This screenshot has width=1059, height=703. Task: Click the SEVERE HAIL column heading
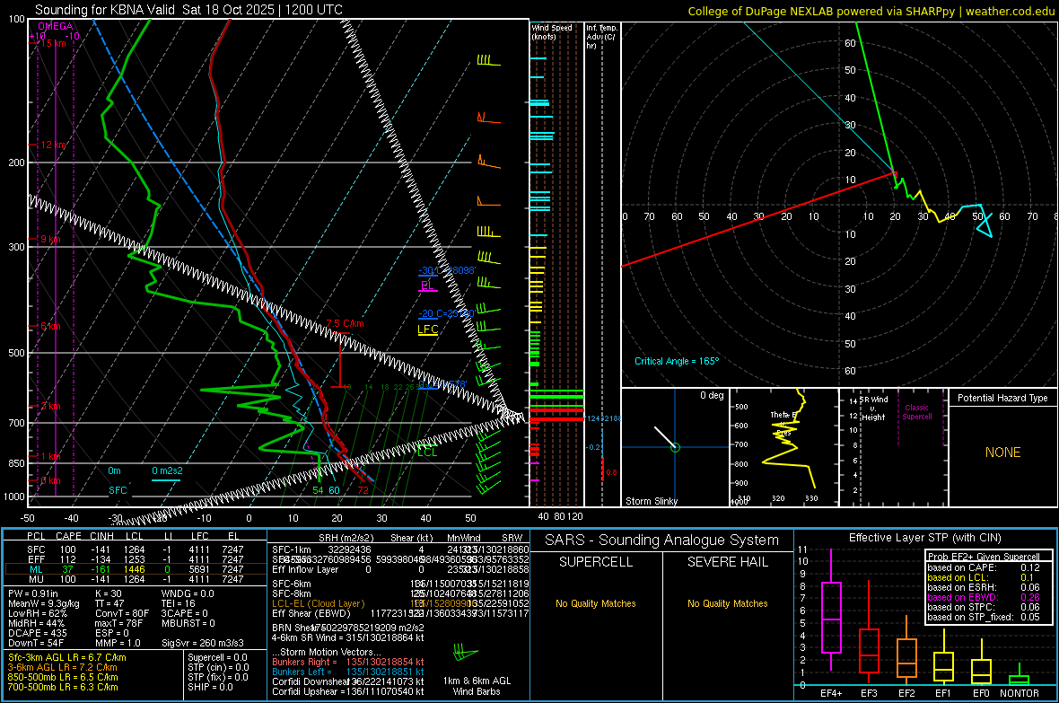coord(727,562)
